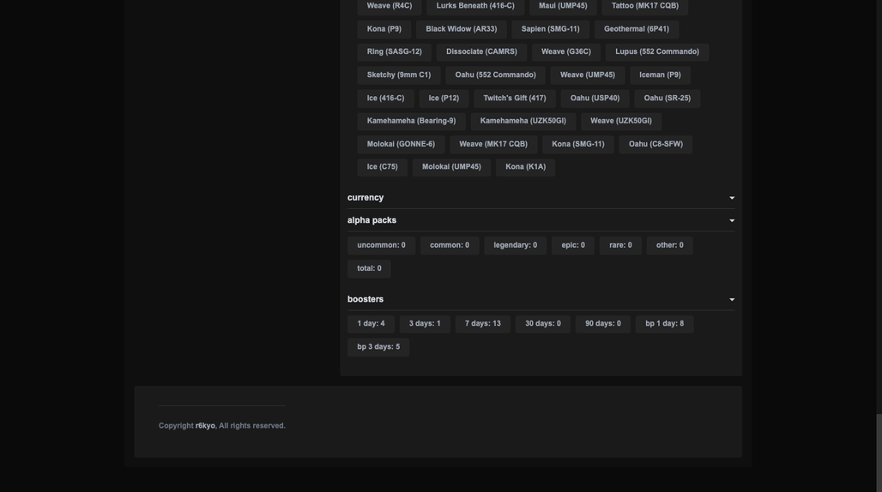Screen dimensions: 882x492
Task: Click the other: 0 alpha pack chip
Action: (669, 245)
